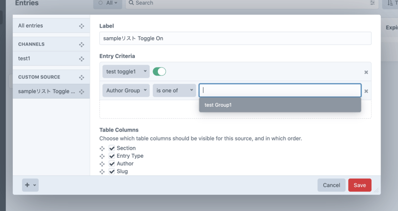Click inside the Label text field

point(235,38)
